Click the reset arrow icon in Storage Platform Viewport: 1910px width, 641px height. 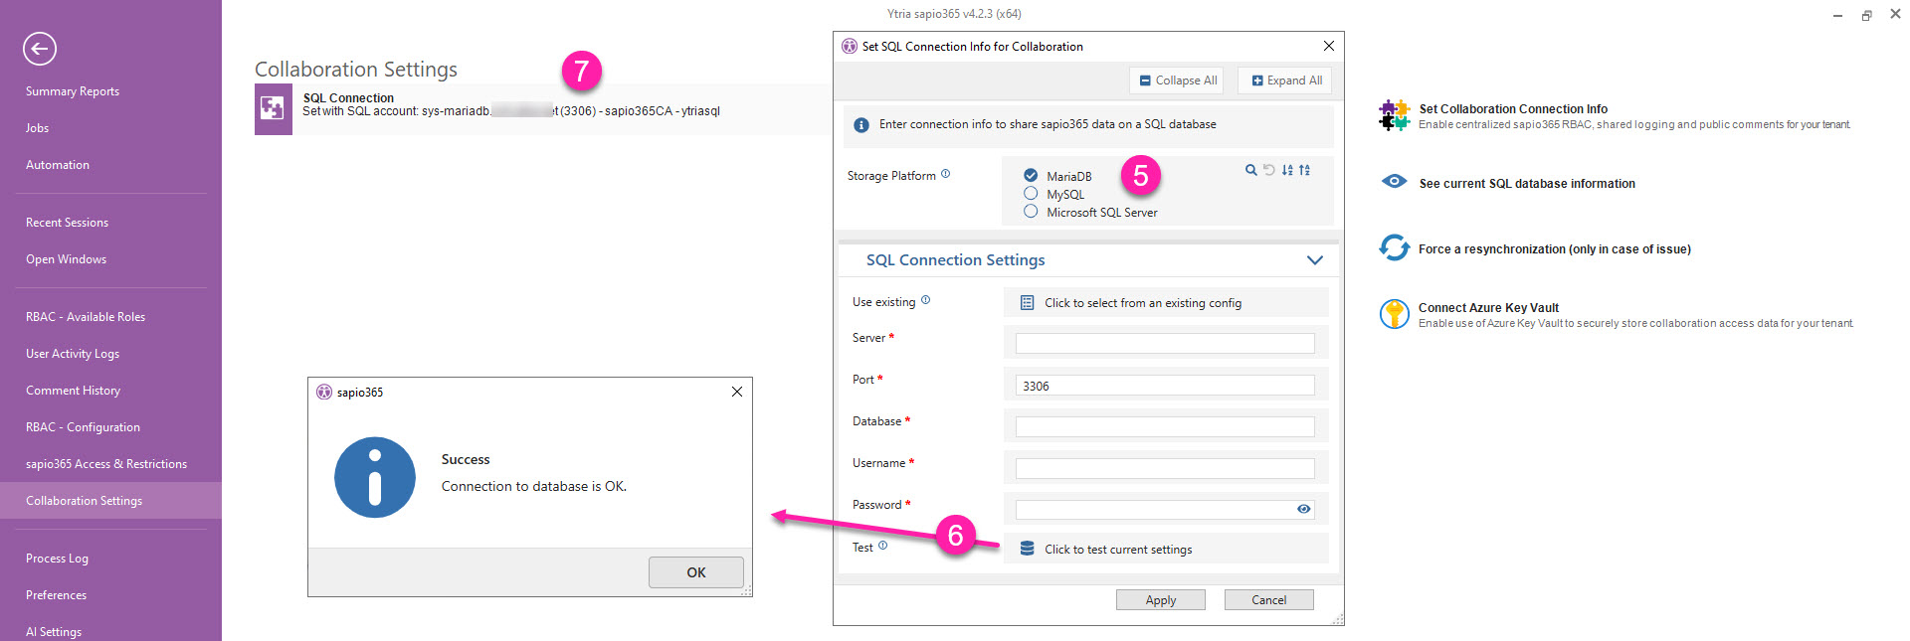[1268, 170]
